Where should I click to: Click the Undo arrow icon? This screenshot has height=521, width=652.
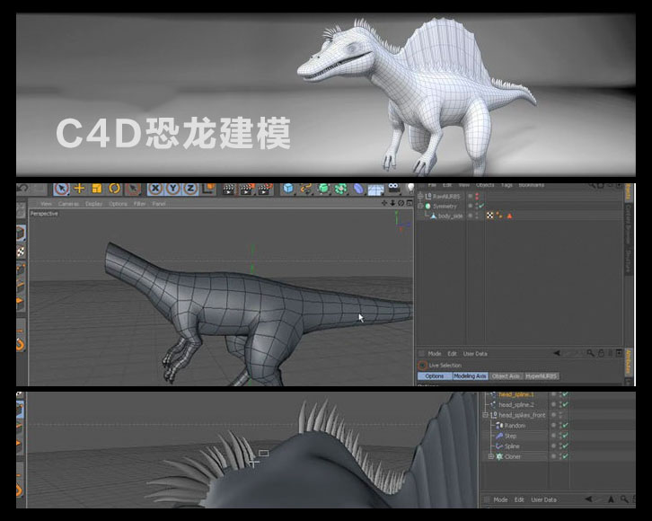[x=22, y=189]
